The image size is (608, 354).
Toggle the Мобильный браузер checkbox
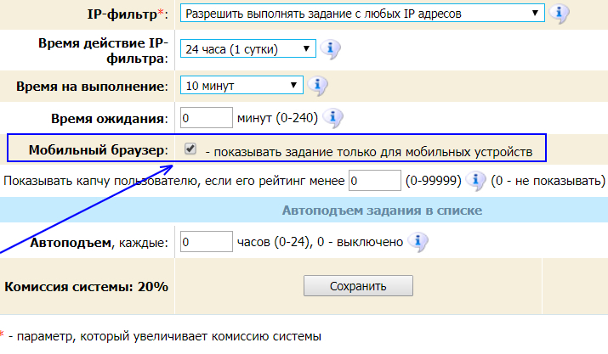(x=190, y=149)
